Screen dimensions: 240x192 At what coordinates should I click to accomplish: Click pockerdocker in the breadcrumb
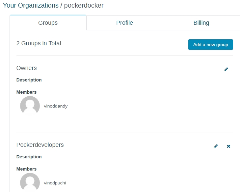[84, 6]
